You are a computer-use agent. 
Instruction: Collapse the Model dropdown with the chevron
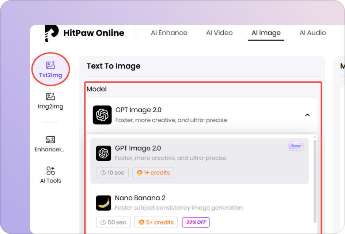pos(307,115)
